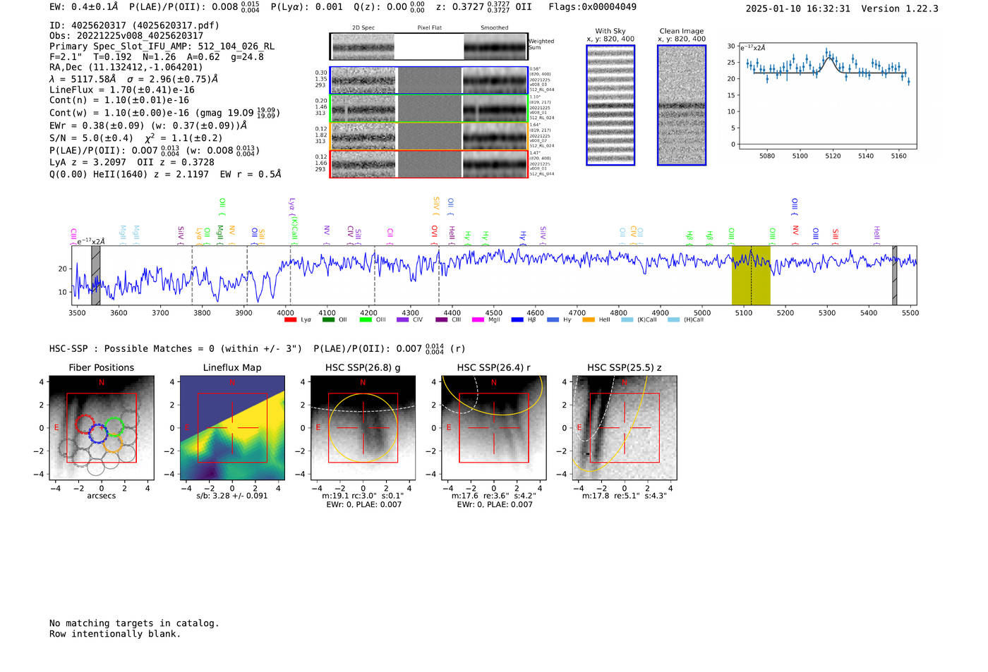The height and width of the screenshot is (672, 988).
Task: Click the gray hatched band near 5460 Å
Action: [x=894, y=275]
